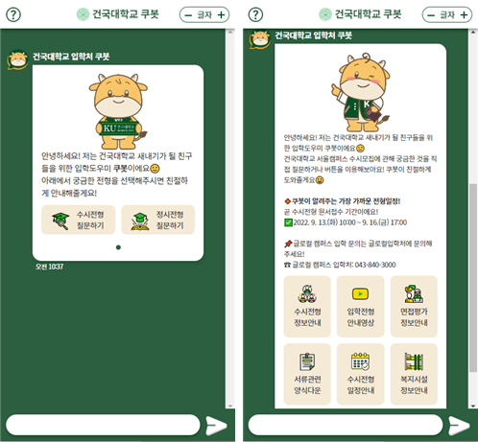The width and height of the screenshot is (478, 442).
Task: Open help icon in left chatbot header
Action: (13, 14)
